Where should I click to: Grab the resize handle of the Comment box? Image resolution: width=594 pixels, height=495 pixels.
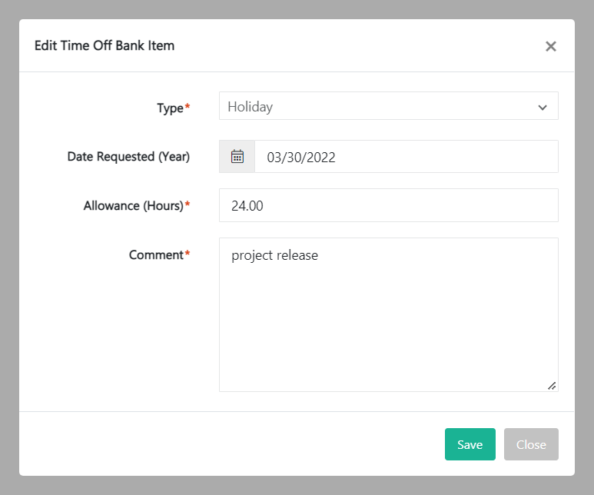pos(552,385)
